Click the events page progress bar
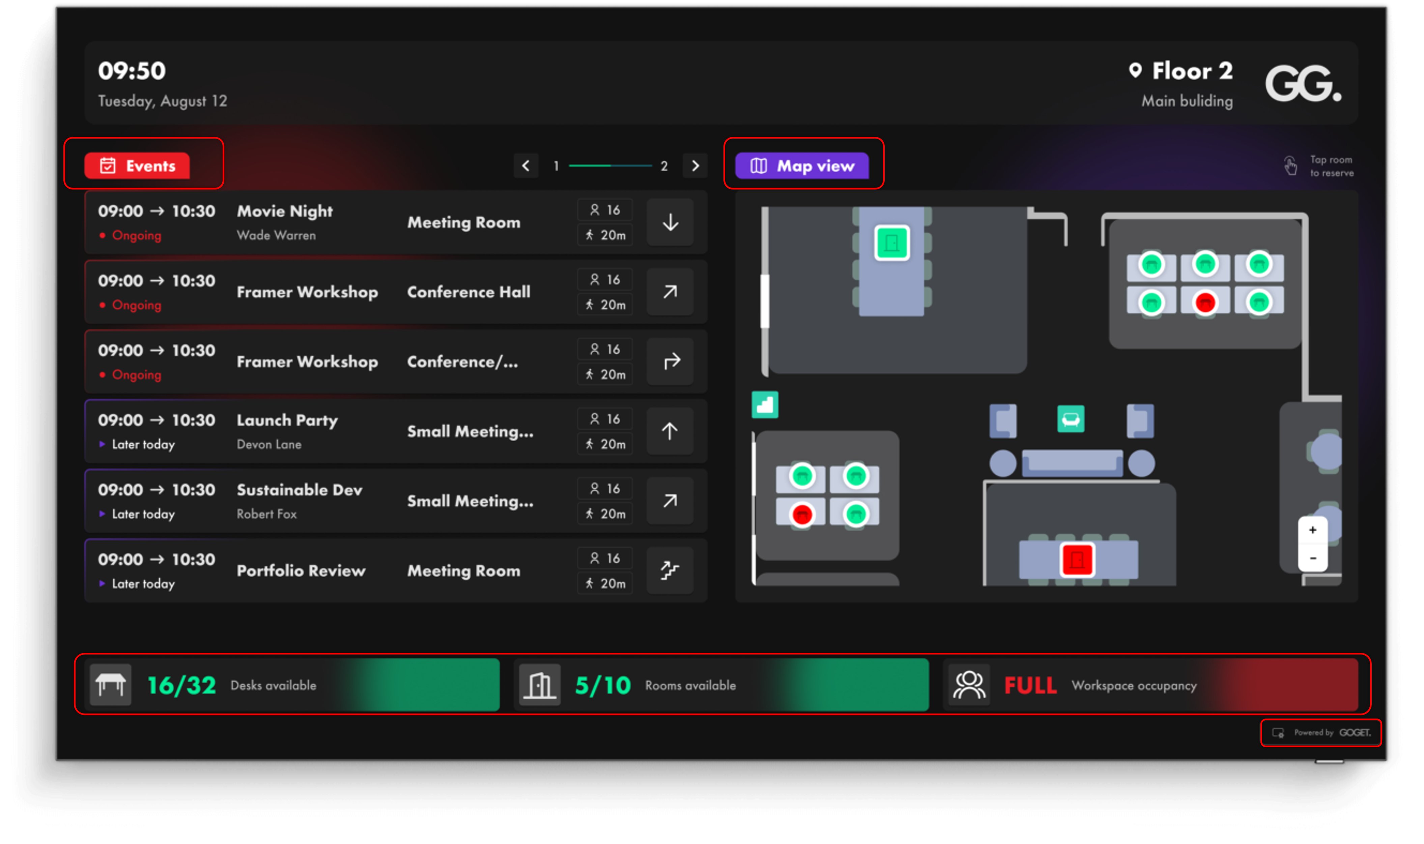Screen dimensions: 1424x844 tap(610, 166)
